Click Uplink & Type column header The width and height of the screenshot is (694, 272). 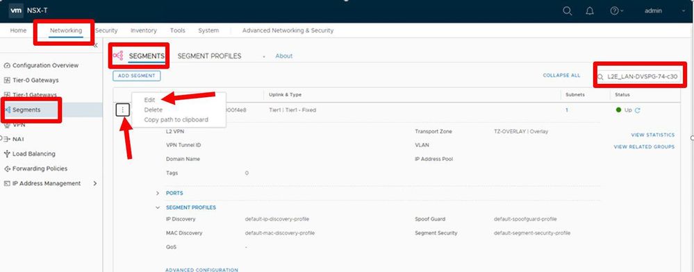[x=285, y=94]
